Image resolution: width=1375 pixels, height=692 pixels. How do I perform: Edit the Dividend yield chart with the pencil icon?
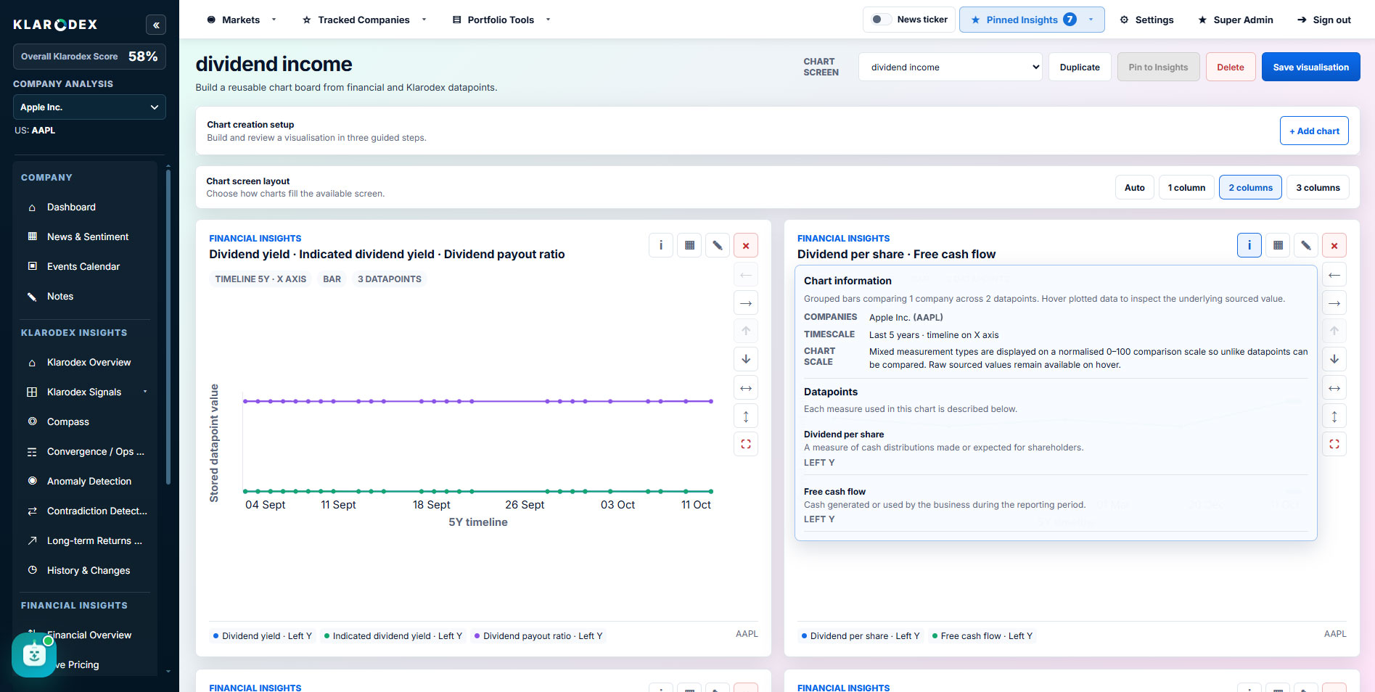(x=717, y=245)
